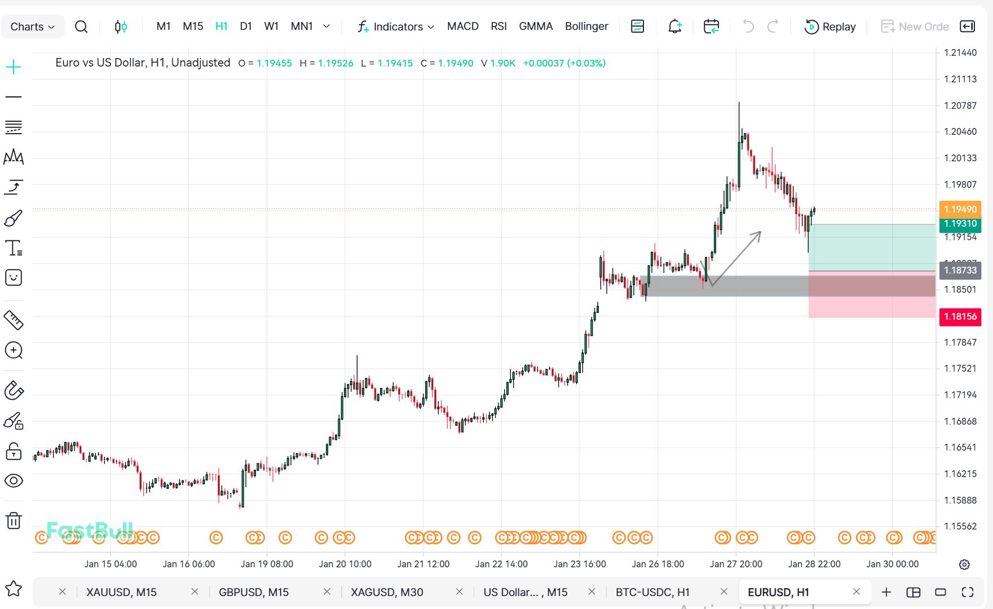Click the red 1.18156 stop-loss price label

point(960,317)
